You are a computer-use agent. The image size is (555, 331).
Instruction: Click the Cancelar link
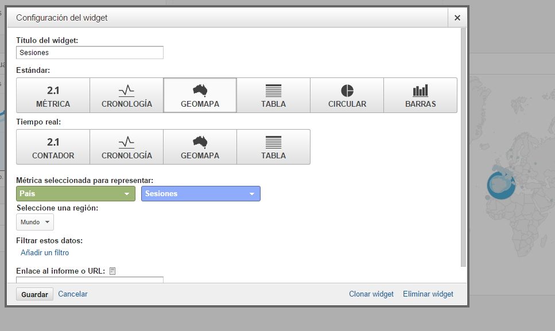pyautogui.click(x=72, y=294)
